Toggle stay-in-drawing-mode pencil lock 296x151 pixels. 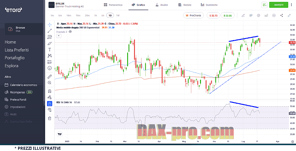tap(50, 97)
